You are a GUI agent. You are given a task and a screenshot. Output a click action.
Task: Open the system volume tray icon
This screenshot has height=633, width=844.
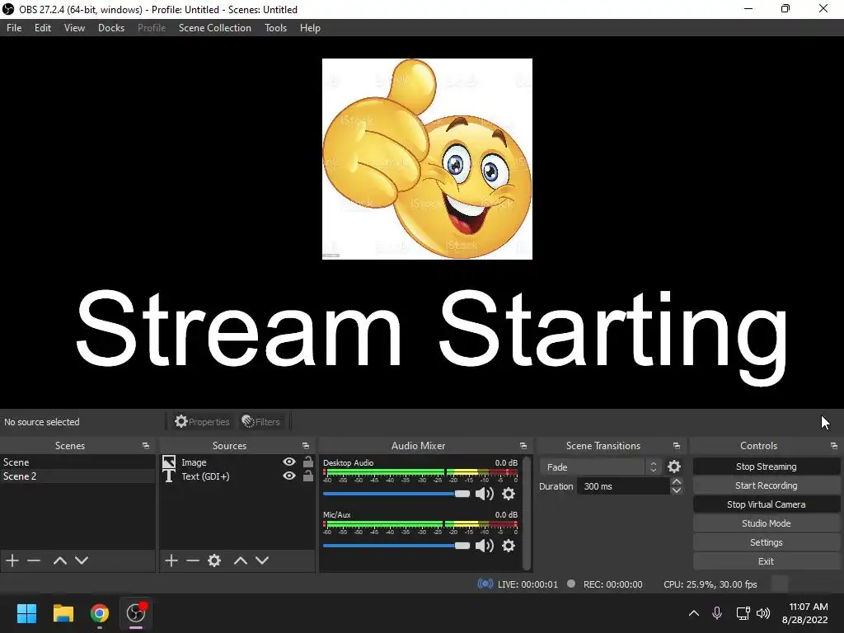(x=763, y=613)
